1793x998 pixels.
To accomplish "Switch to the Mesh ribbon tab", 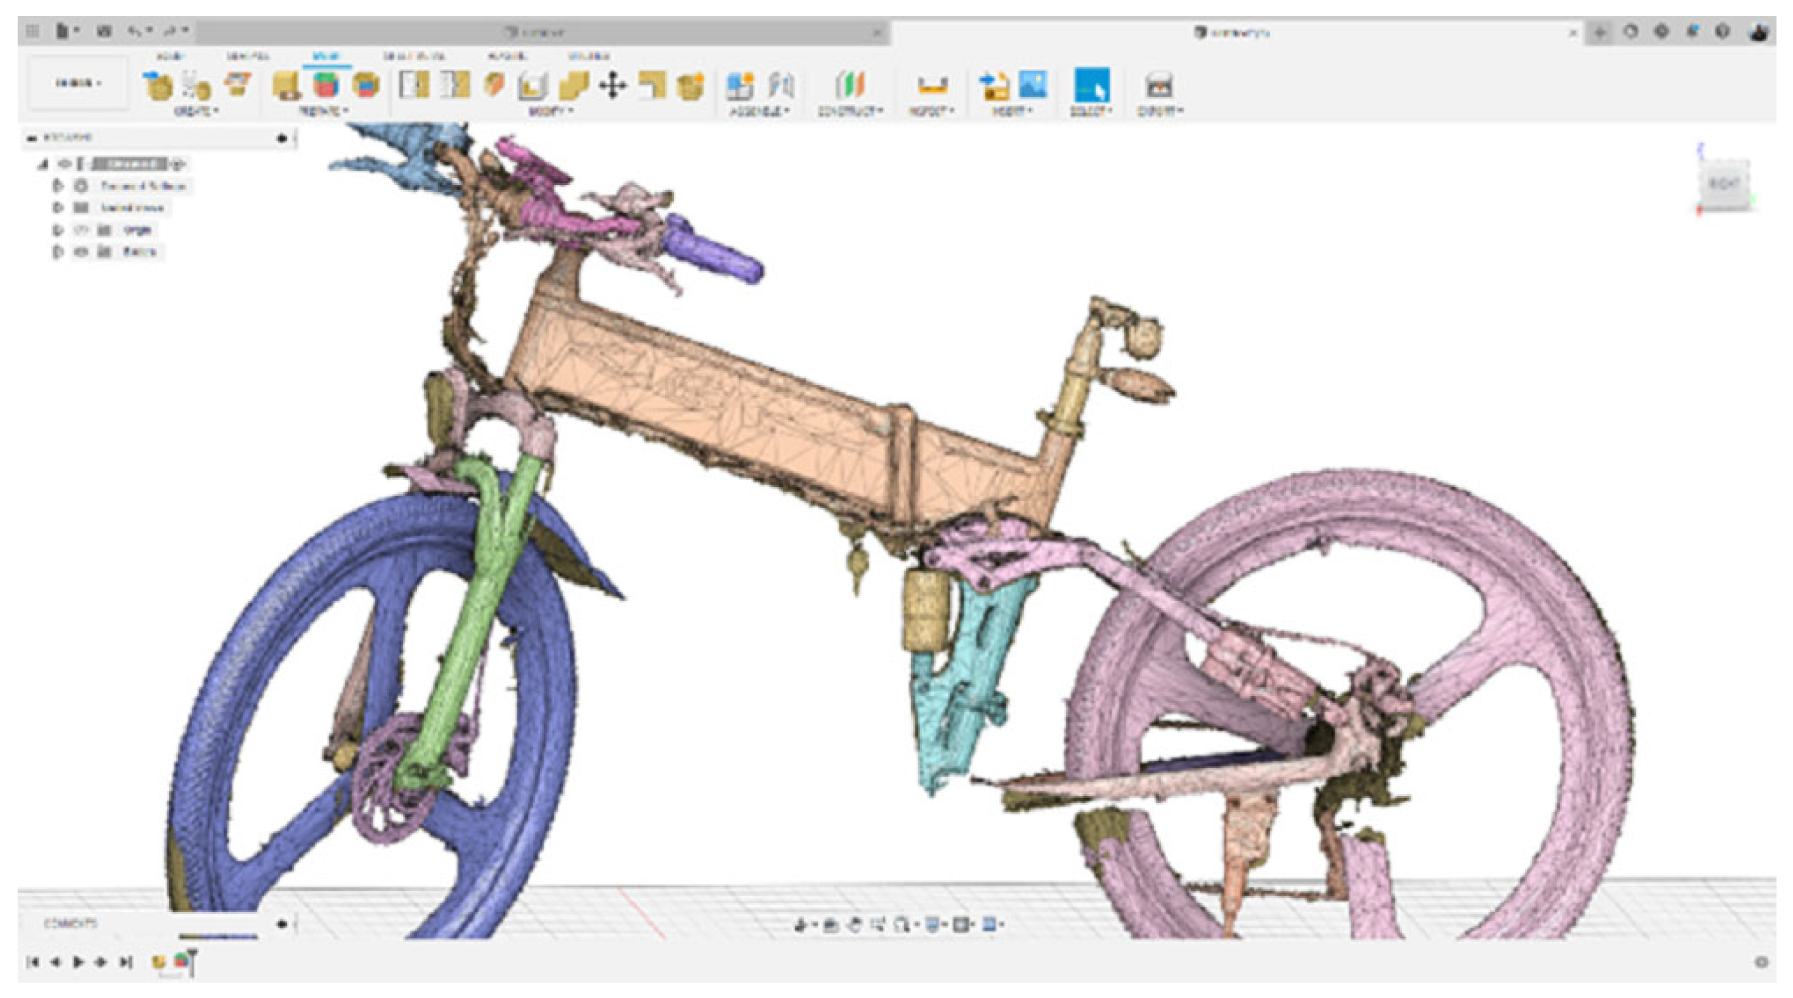I will tap(325, 57).
